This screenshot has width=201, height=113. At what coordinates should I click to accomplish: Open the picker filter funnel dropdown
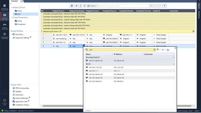pyautogui.click(x=158, y=50)
